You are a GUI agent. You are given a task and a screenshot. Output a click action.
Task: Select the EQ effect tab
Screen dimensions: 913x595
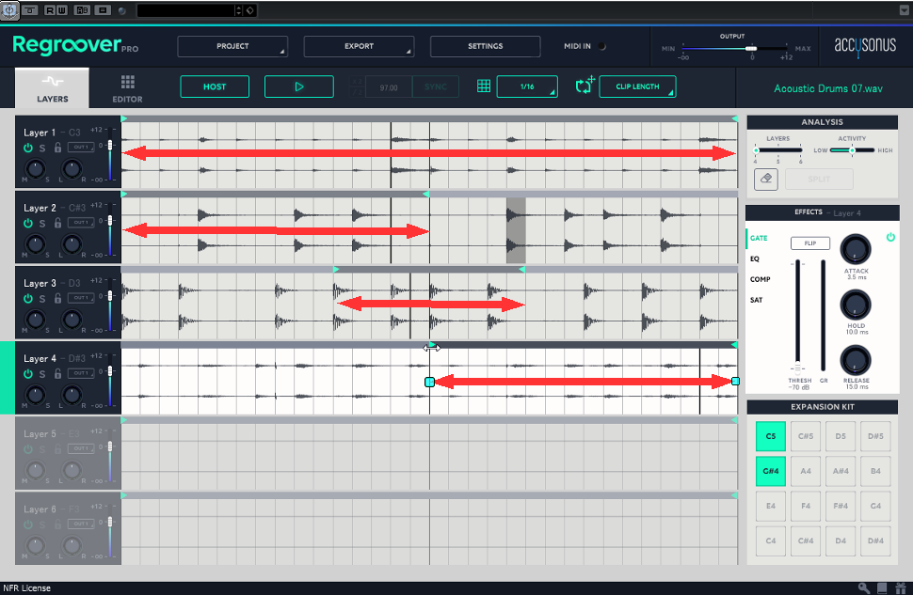[755, 258]
